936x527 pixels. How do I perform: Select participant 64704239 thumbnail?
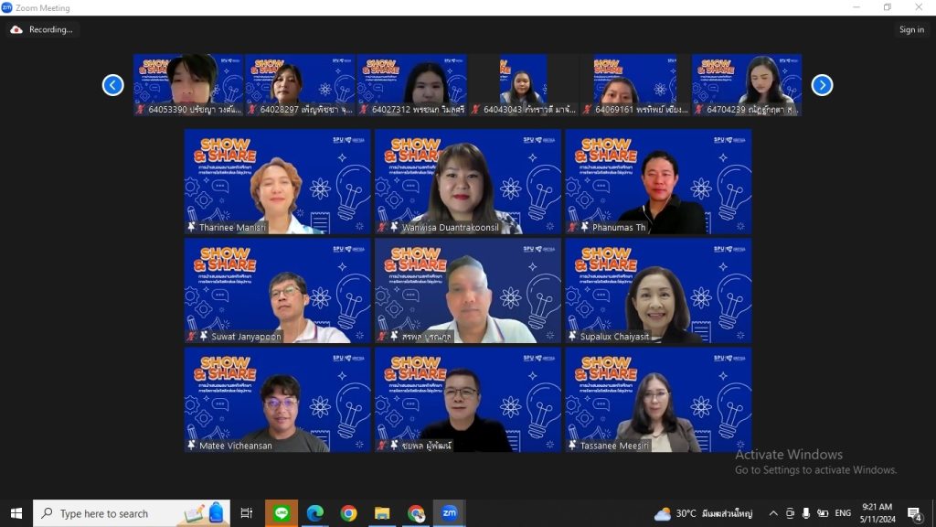click(x=747, y=85)
